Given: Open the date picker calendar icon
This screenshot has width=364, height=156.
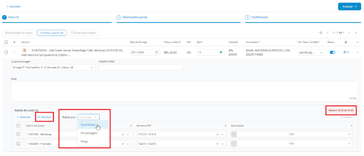Looking at the screenshot, I should click(x=157, y=52).
